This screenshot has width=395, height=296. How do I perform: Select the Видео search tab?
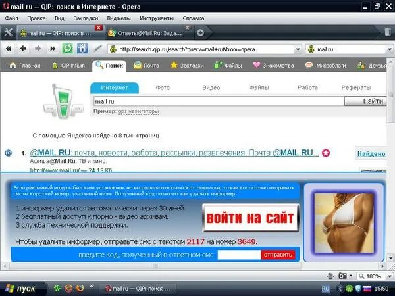(211, 88)
